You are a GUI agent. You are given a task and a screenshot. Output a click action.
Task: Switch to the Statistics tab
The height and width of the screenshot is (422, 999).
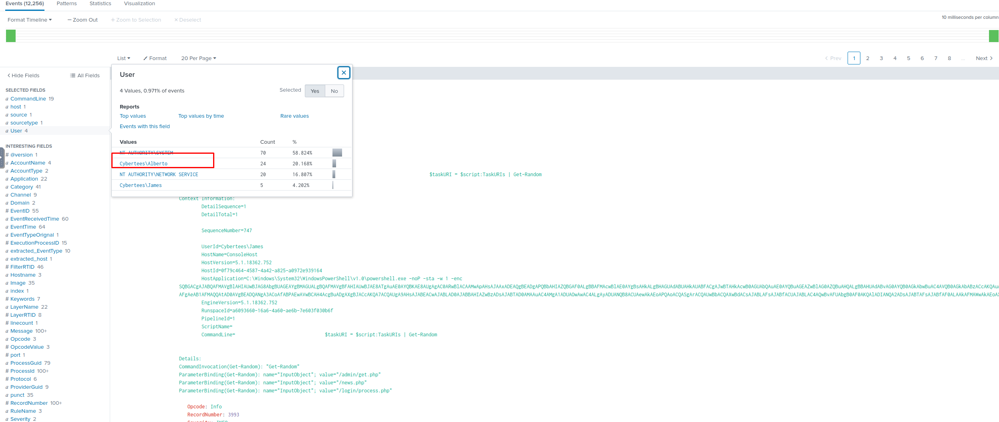(x=101, y=4)
